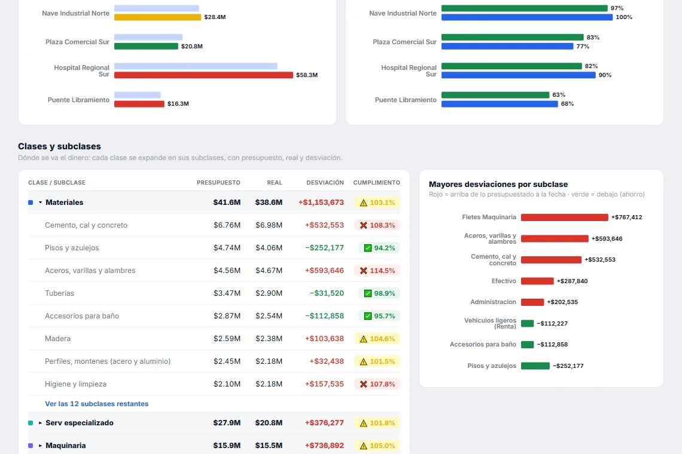
Task: Click the warning icon in the Madera row
Action: [363, 339]
